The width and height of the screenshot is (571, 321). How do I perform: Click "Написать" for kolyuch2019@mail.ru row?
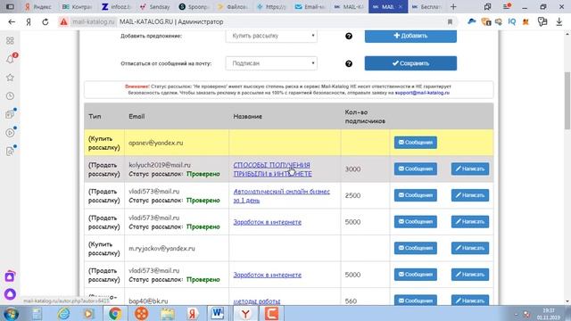(470, 169)
